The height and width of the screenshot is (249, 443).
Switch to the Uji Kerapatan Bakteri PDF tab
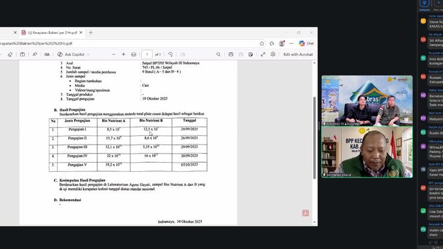point(52,33)
